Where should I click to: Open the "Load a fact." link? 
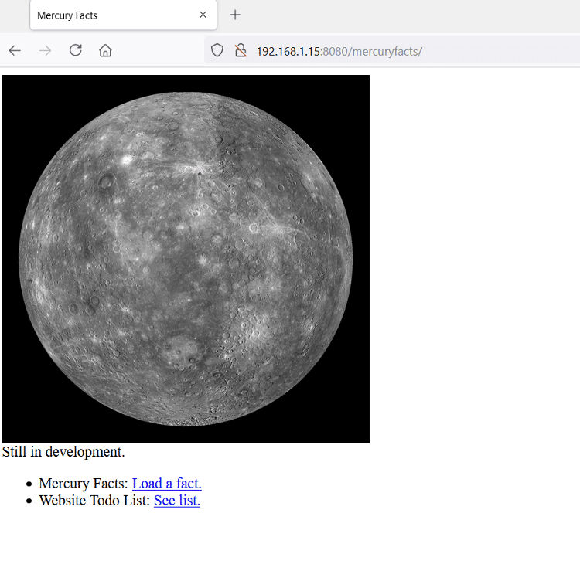166,484
